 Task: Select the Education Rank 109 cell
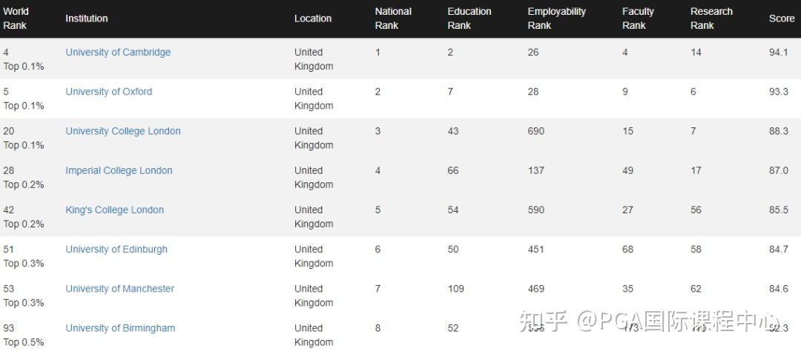(455, 289)
